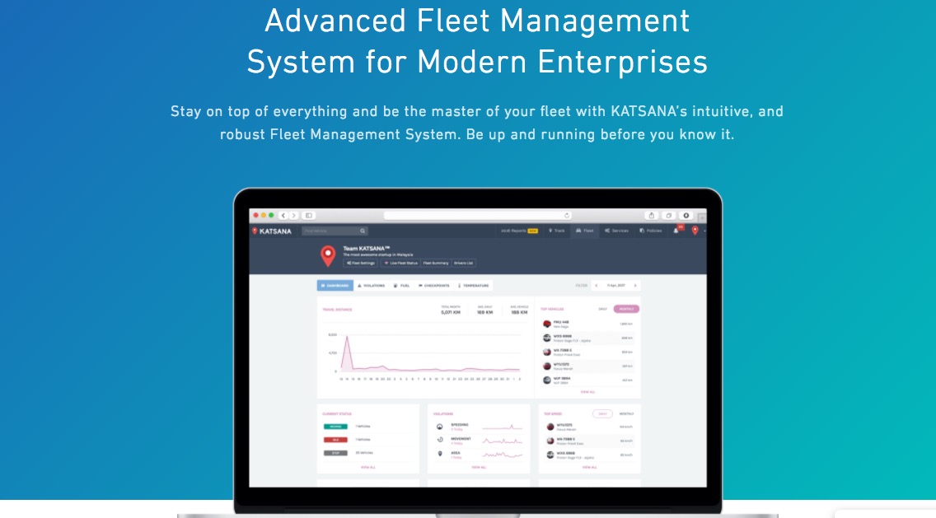Click the Speeding violation row label
Viewport: 936px width, 518px height.
pos(460,425)
